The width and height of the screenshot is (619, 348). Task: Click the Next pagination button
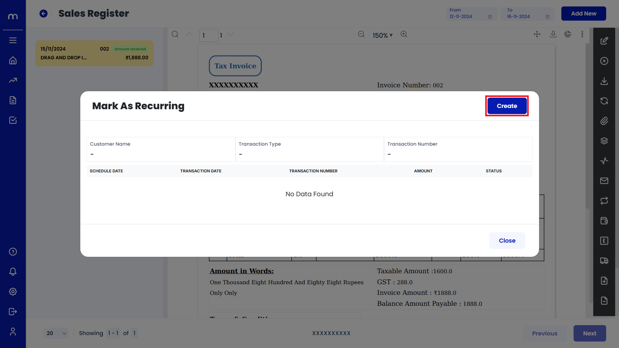click(x=590, y=333)
